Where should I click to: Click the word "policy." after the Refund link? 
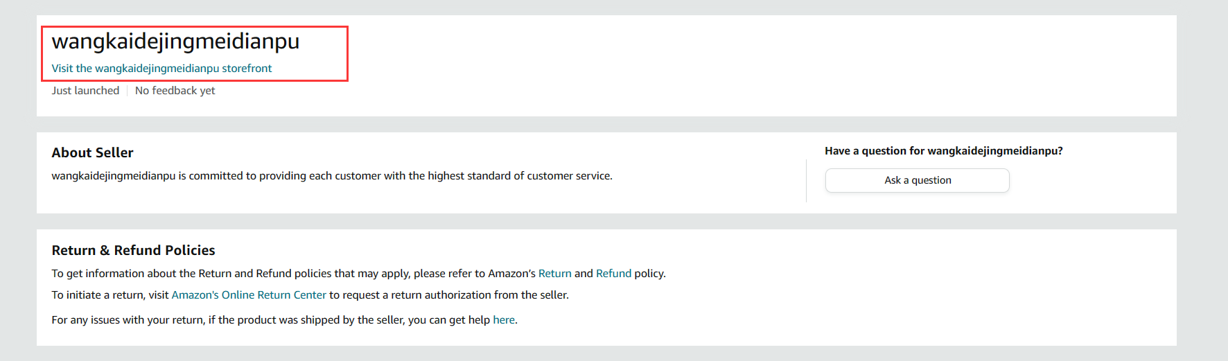click(650, 274)
